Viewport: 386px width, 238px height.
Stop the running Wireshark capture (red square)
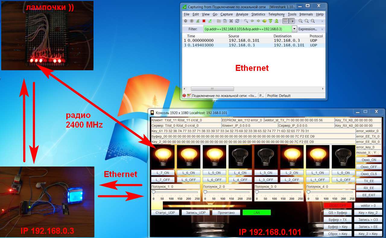point(204,21)
